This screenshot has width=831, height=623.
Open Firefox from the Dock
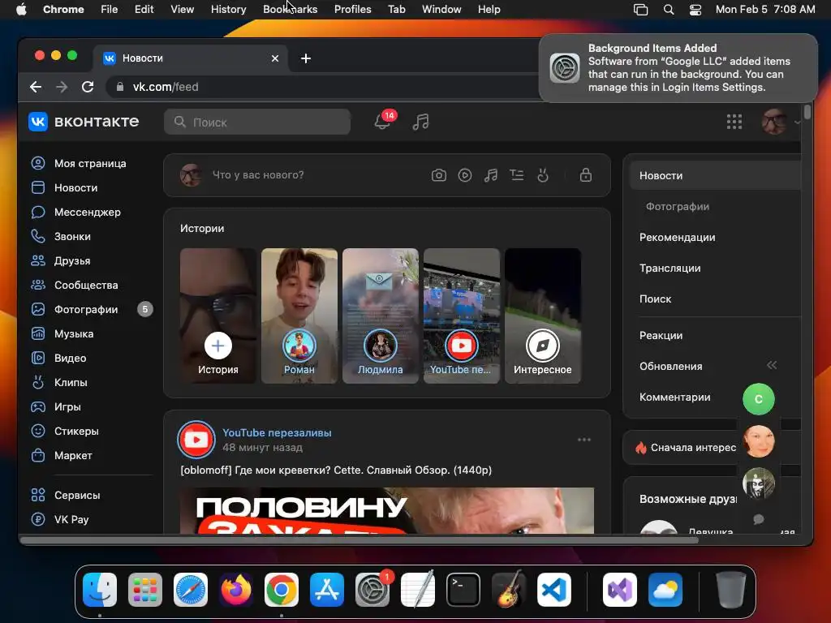pyautogui.click(x=236, y=590)
